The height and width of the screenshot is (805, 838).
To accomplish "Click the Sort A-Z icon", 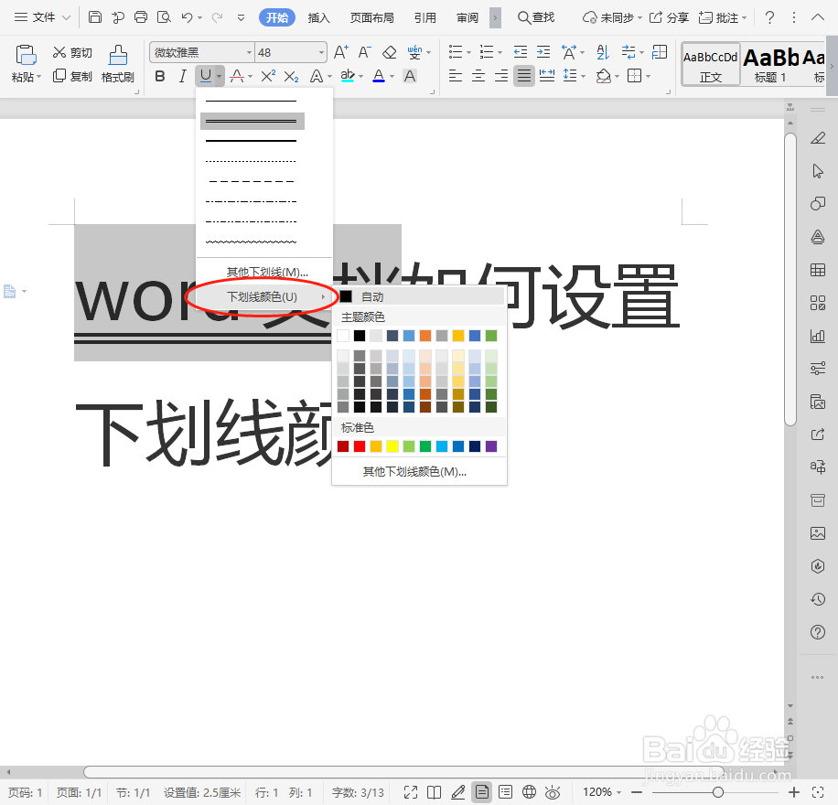I will pos(602,52).
